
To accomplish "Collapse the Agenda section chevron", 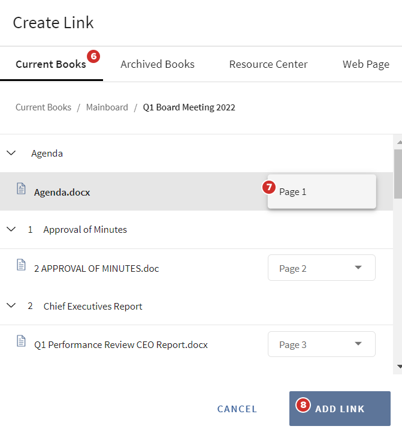I will (x=11, y=153).
